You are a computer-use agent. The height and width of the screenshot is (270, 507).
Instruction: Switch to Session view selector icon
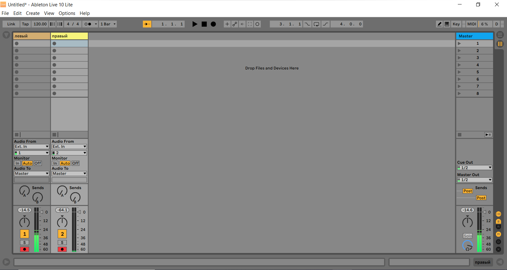500,44
